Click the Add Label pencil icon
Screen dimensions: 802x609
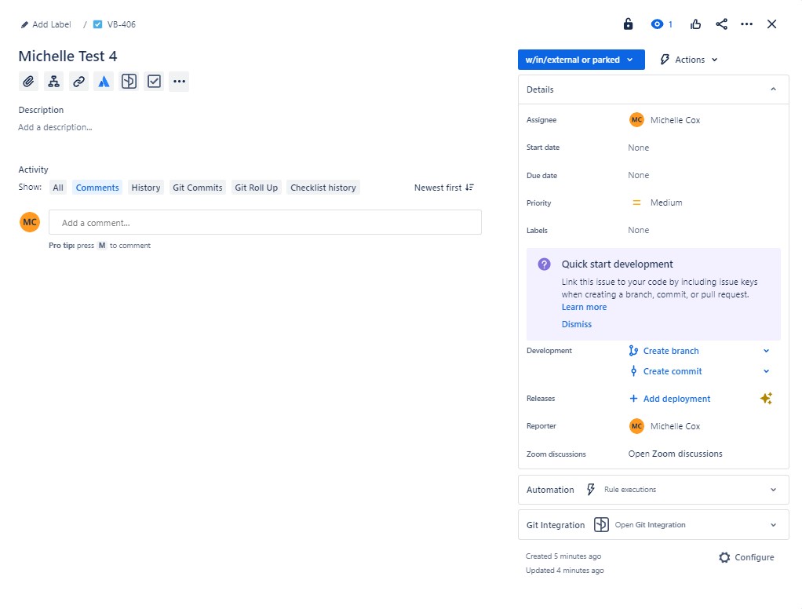[24, 24]
